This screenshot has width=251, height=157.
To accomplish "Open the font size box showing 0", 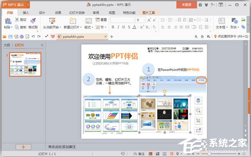I will 141,20.
